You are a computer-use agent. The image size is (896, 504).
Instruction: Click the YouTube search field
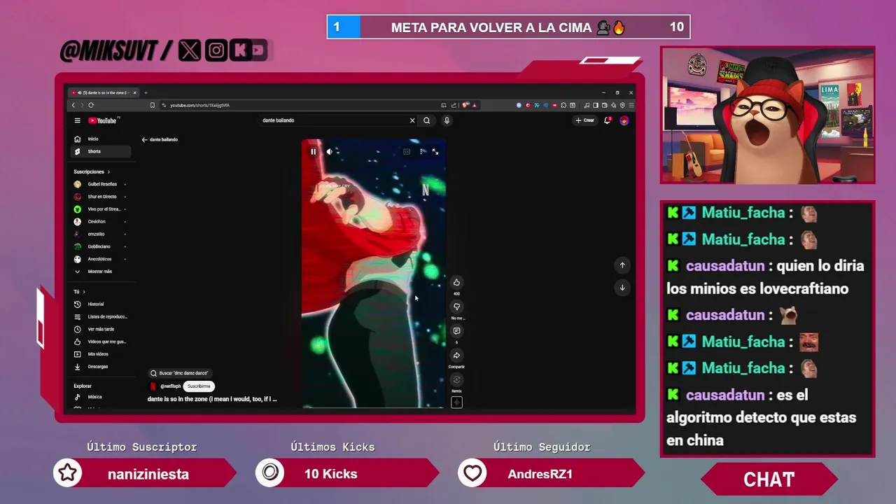click(x=333, y=120)
